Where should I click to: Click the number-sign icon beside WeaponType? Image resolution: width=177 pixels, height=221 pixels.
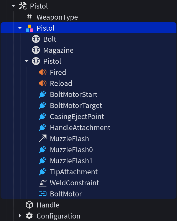(x=29, y=17)
